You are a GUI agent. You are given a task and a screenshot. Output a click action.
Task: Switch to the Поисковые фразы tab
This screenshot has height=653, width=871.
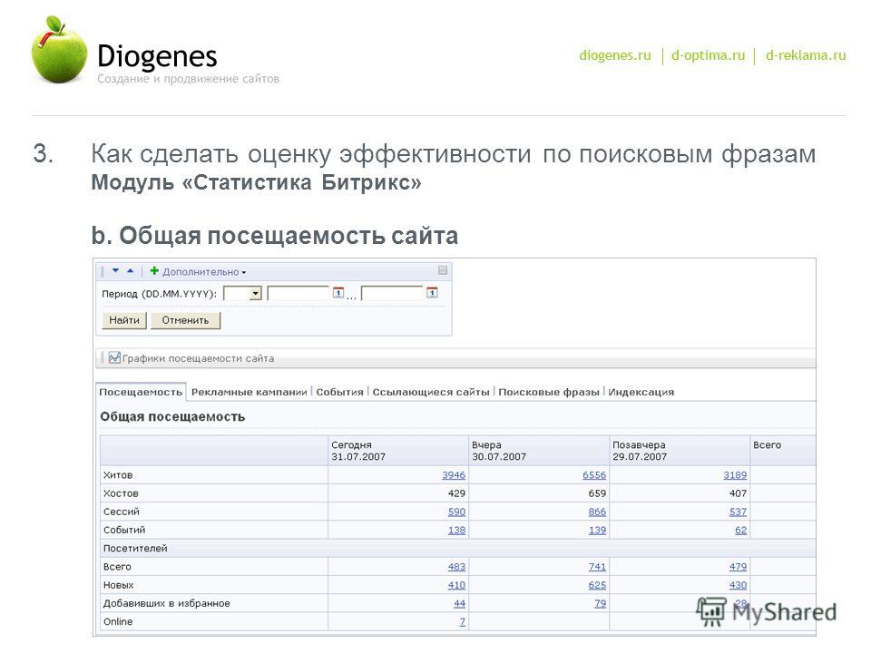(549, 392)
